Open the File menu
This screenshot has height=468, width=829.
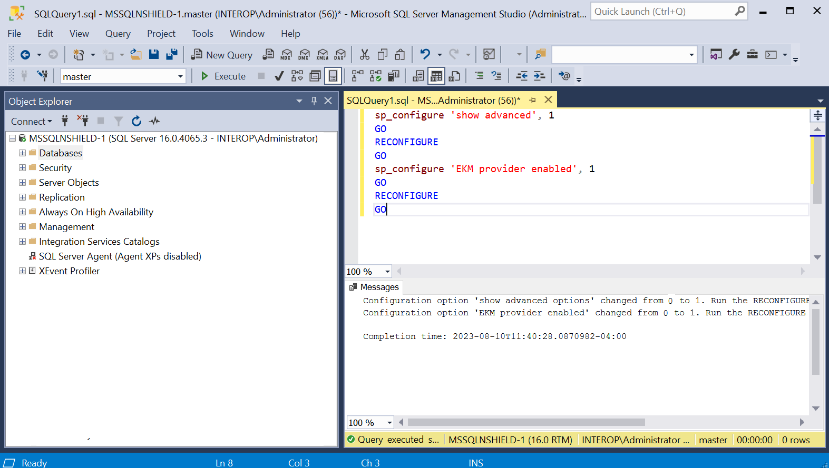click(14, 34)
